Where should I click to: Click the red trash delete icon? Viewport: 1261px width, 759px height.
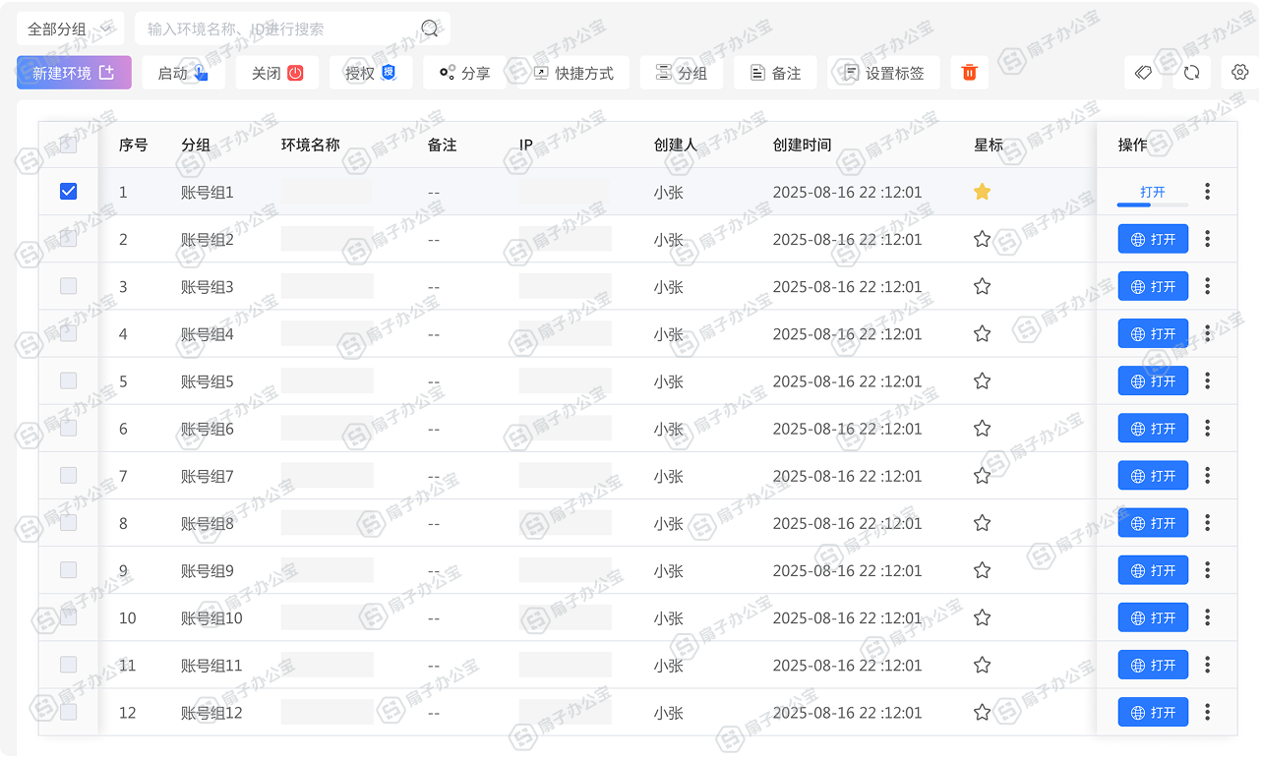(969, 73)
